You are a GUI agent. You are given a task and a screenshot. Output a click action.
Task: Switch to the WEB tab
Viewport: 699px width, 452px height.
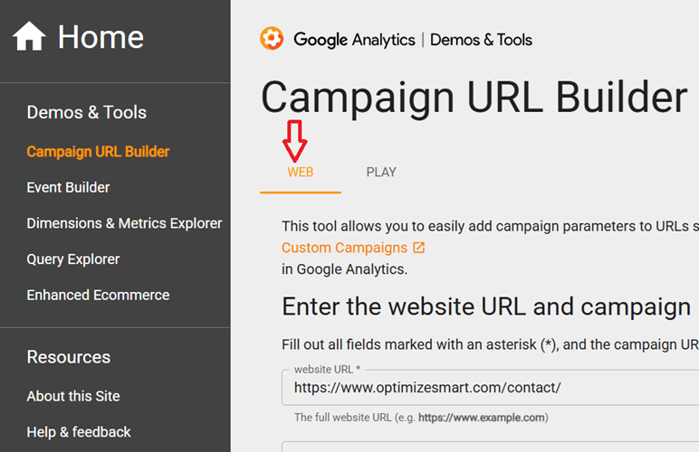click(x=301, y=172)
